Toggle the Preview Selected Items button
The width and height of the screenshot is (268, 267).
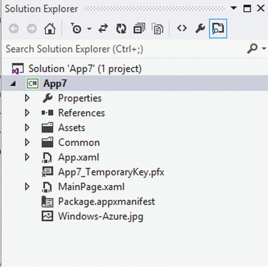(218, 29)
